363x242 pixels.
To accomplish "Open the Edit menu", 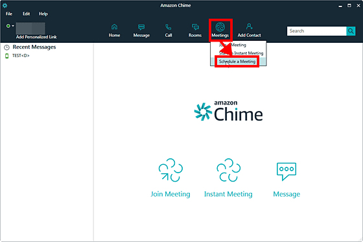I will click(x=26, y=14).
